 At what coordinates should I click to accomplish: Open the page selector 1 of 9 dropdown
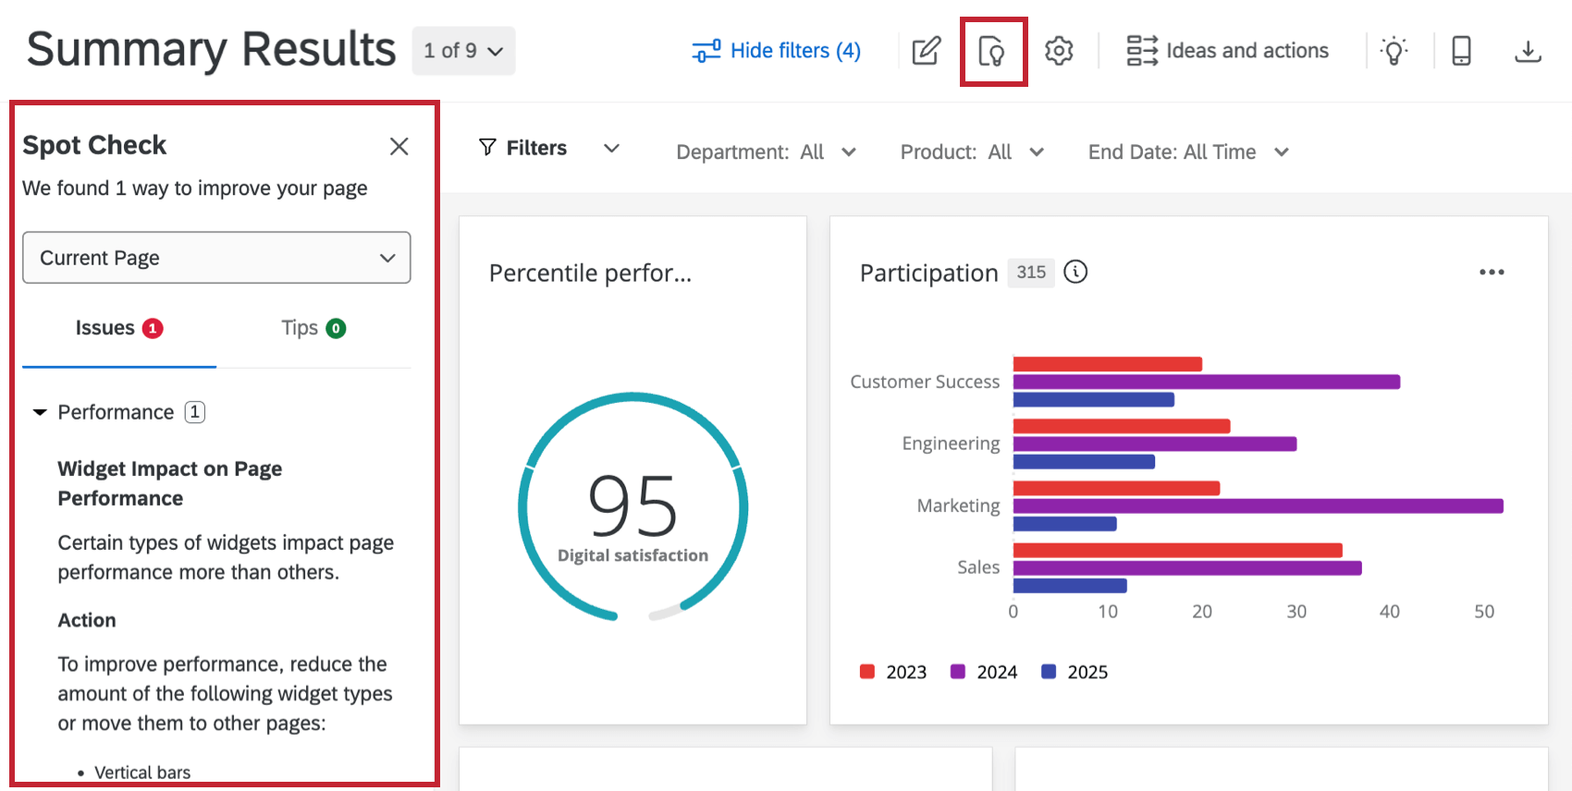[x=463, y=51]
